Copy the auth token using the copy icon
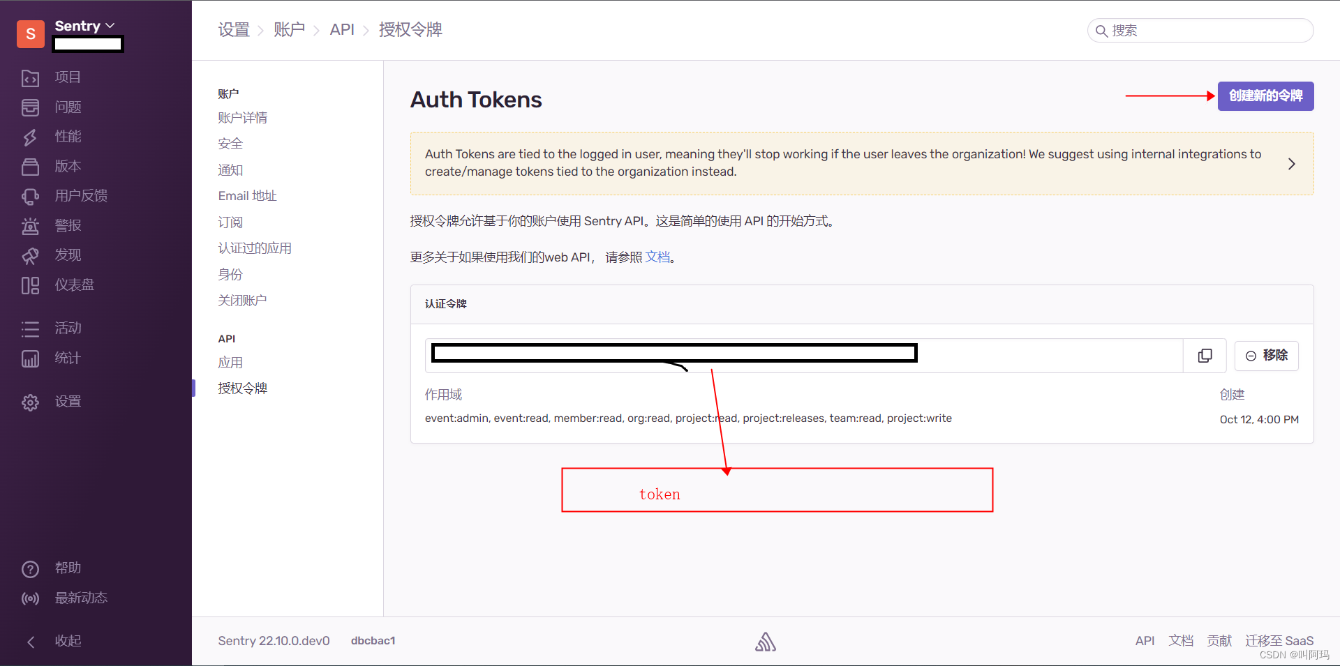The height and width of the screenshot is (666, 1340). (x=1205, y=356)
